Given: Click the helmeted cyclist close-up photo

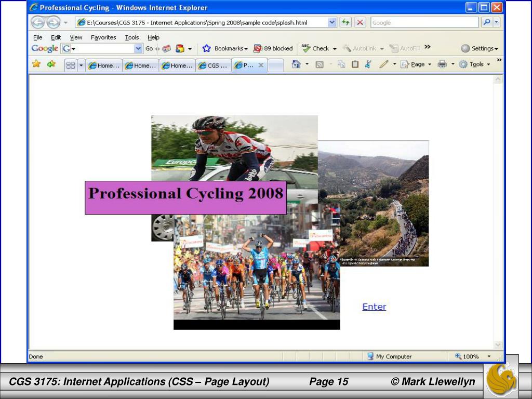Looking at the screenshot, I should tap(234, 148).
